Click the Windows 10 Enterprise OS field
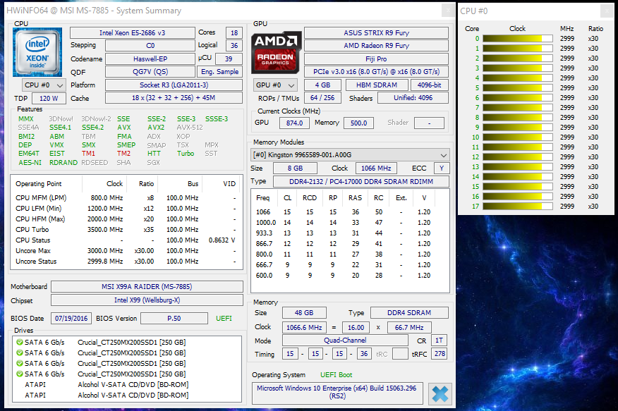This screenshot has width=618, height=411. coord(337,392)
